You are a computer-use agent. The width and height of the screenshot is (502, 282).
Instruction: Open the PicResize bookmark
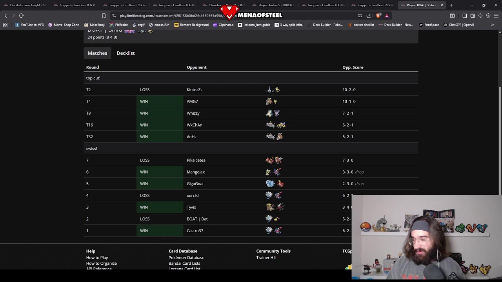pyautogui.click(x=119, y=25)
